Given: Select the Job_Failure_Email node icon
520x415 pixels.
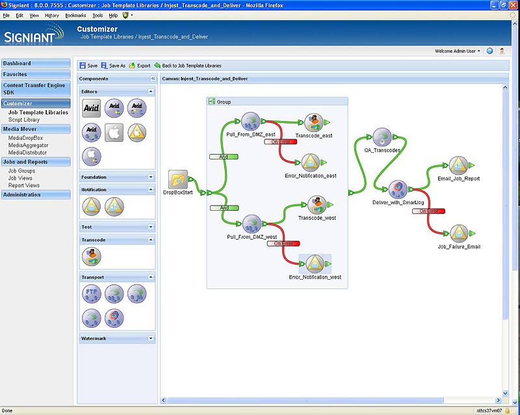Looking at the screenshot, I should click(x=459, y=234).
